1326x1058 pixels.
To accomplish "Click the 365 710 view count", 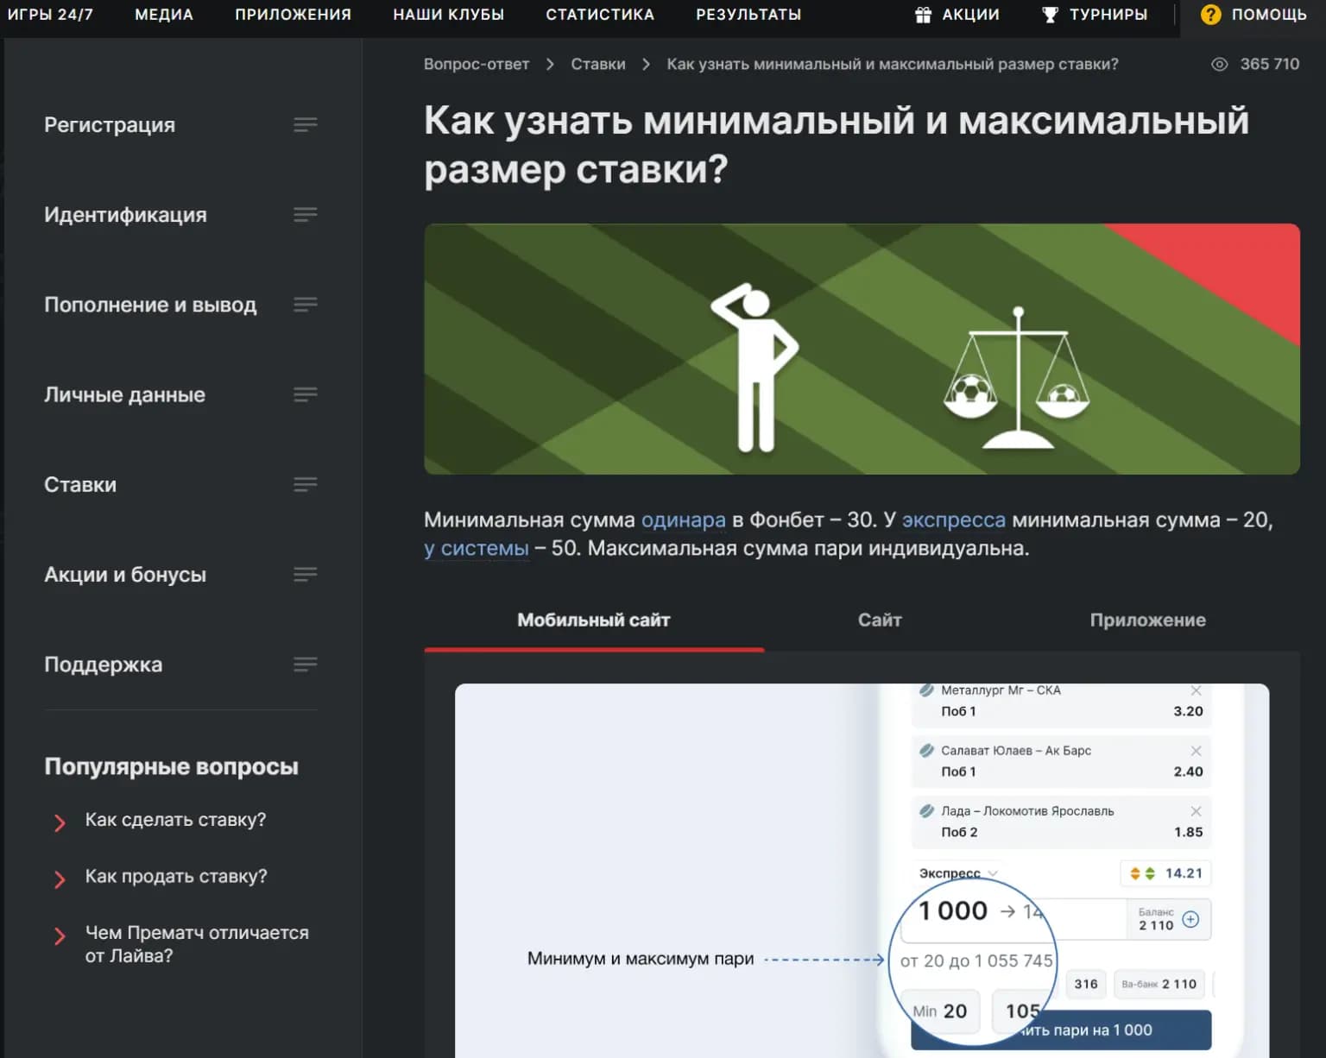I will [1269, 64].
